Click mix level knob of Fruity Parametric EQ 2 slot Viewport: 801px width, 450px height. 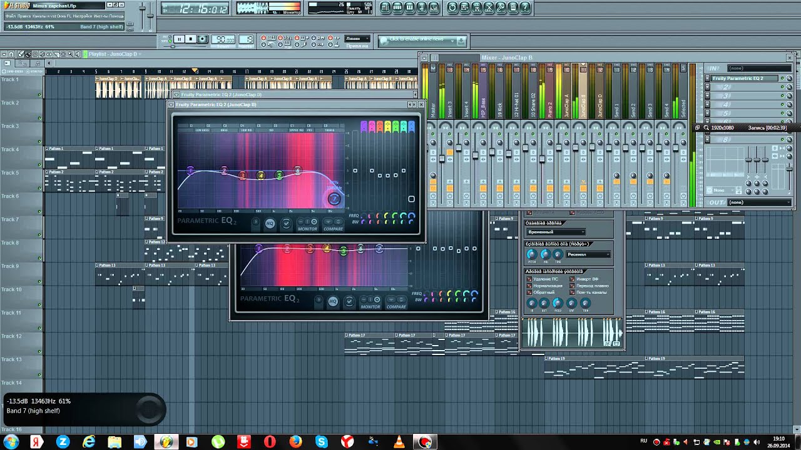click(789, 79)
